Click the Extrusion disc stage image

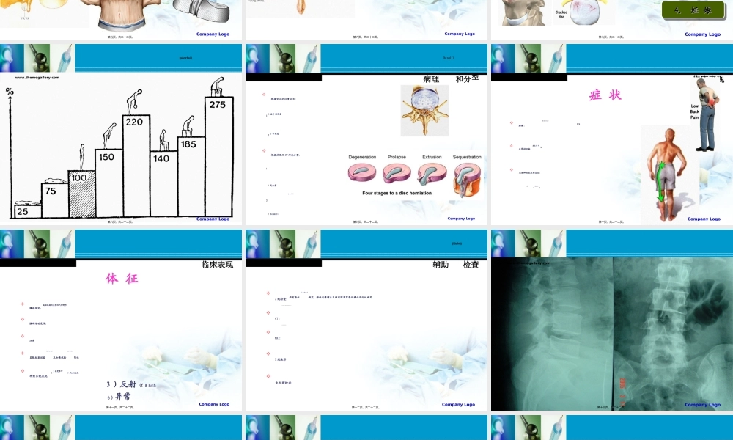432,173
